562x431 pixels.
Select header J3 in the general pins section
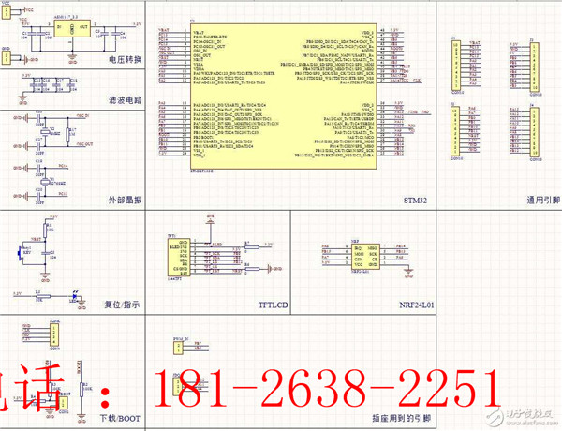pos(455,131)
